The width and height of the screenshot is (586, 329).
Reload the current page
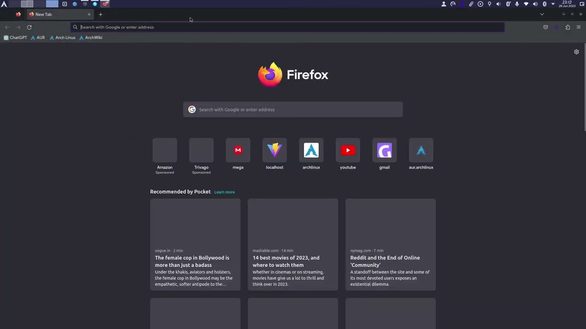(x=29, y=27)
